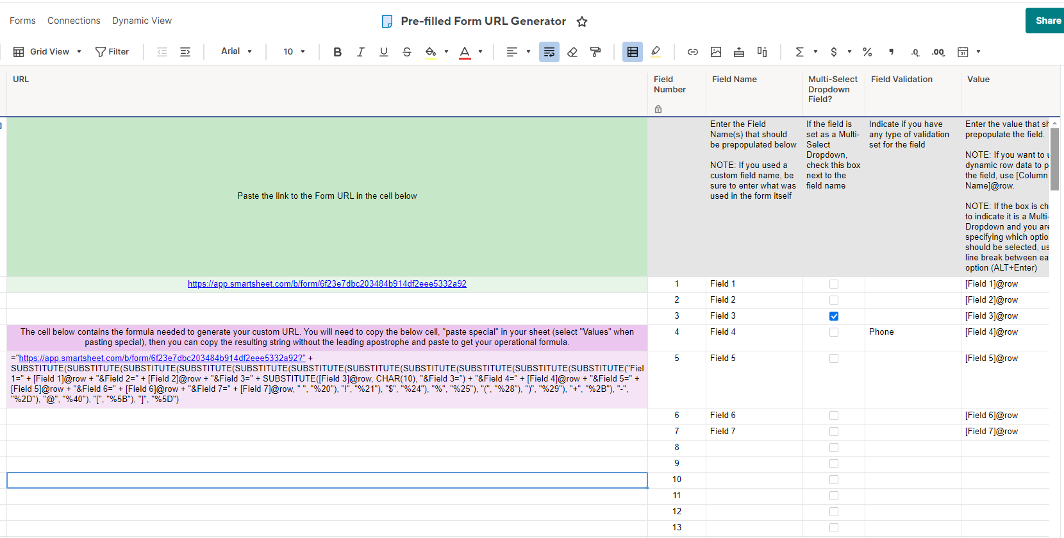Image resolution: width=1064 pixels, height=538 pixels.
Task: Check the Multi-Select box for Field 2
Action: tap(834, 300)
